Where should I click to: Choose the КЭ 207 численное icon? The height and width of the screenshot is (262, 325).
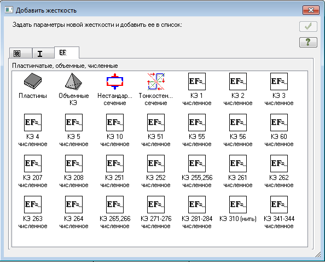pyautogui.click(x=33, y=164)
